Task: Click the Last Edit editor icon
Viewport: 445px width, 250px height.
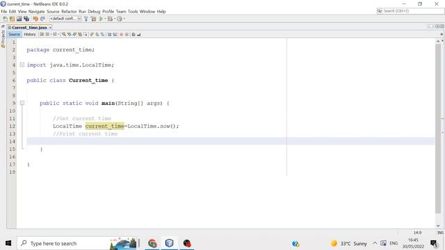Action: pyautogui.click(x=42, y=34)
